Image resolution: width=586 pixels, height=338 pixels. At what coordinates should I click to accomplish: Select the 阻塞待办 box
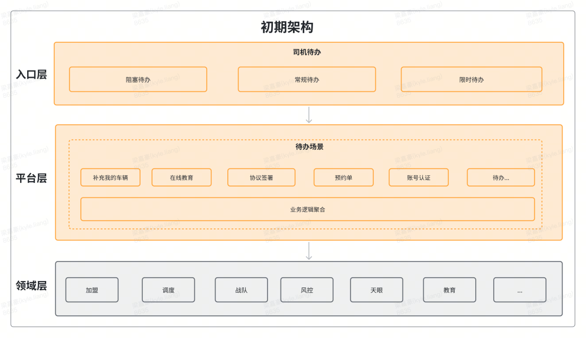point(138,80)
